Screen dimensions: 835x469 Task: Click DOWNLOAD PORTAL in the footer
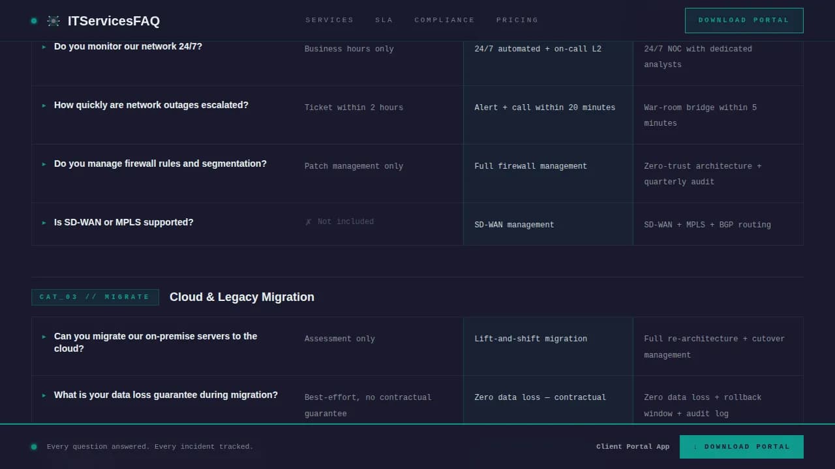[742, 447]
